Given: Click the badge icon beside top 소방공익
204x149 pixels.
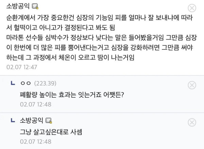Looking at the screenshot, I should [x=35, y=7].
